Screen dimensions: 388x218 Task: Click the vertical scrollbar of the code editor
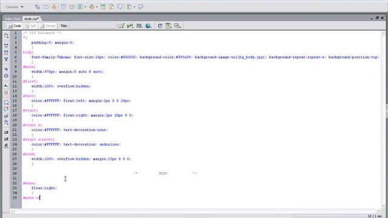pos(383,119)
